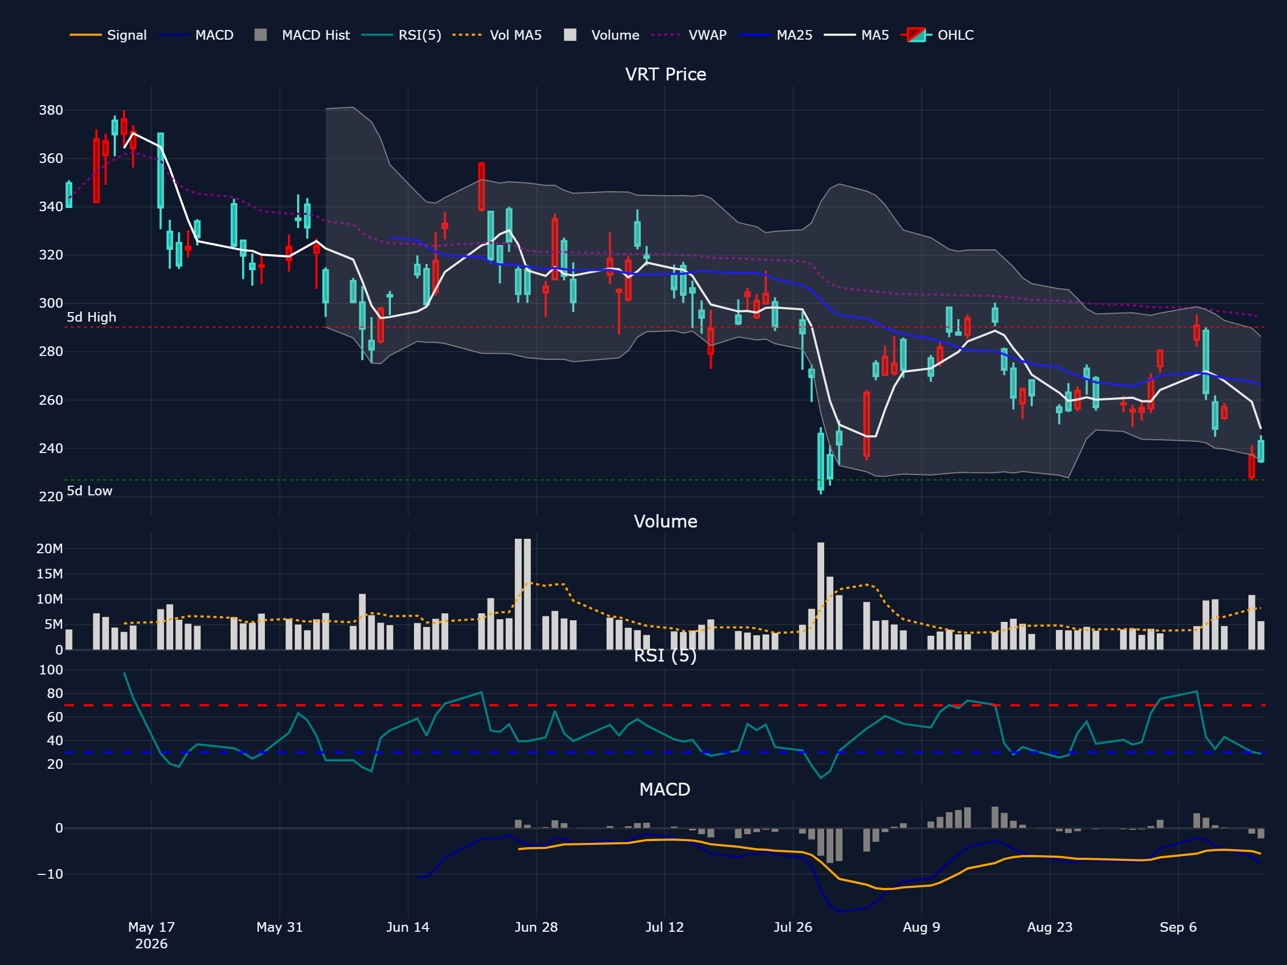Toggle the MACD legend entry
Viewport: 1287px width, 965px height.
196,35
